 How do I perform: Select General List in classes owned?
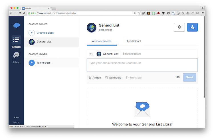tap(52, 42)
